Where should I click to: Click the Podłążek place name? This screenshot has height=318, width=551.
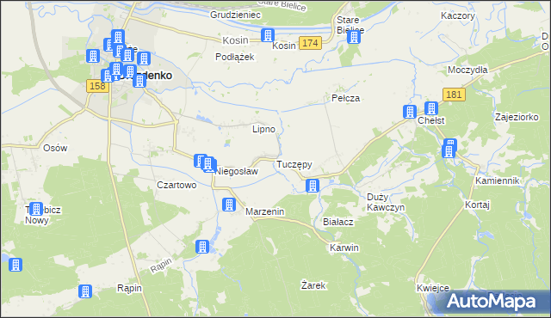[235, 57]
